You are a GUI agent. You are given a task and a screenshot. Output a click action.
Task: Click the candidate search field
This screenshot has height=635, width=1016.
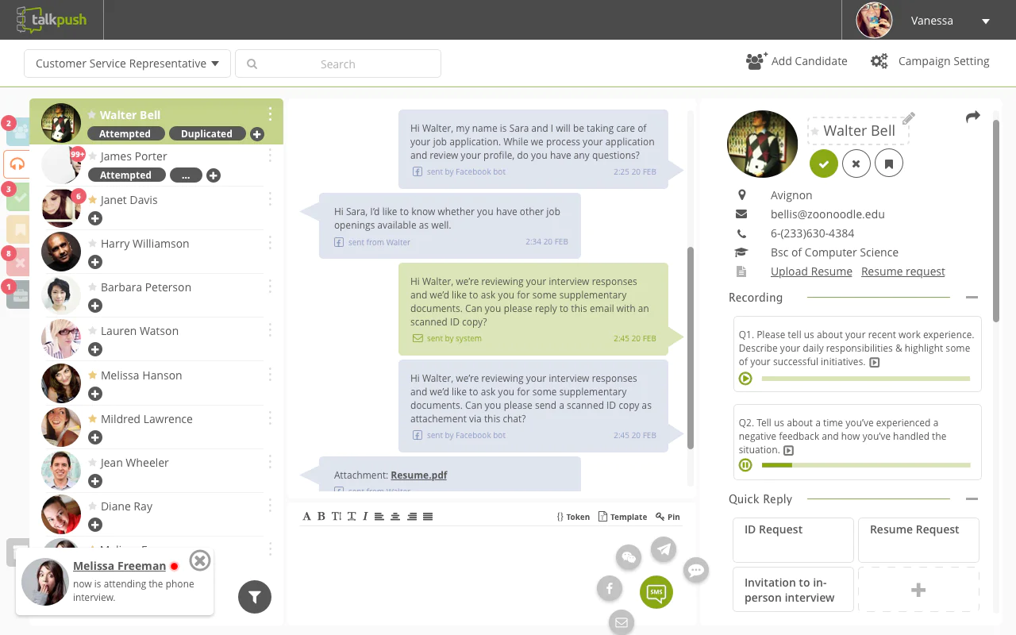click(338, 63)
